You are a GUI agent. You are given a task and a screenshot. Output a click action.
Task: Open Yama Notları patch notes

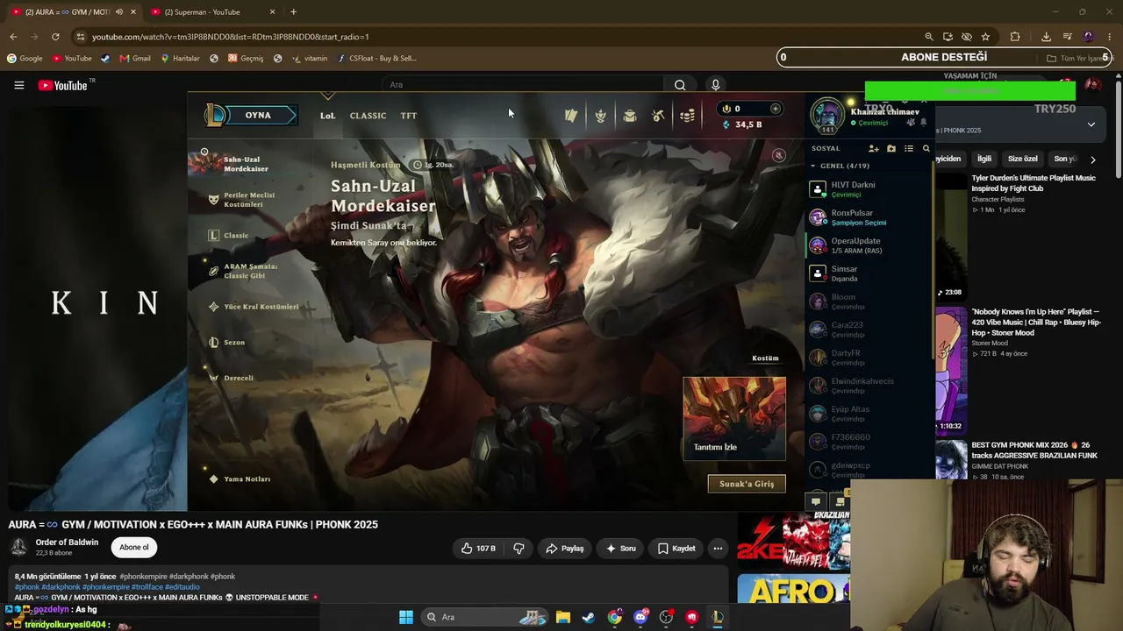(240, 479)
